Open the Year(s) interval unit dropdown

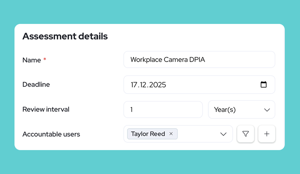241,110
